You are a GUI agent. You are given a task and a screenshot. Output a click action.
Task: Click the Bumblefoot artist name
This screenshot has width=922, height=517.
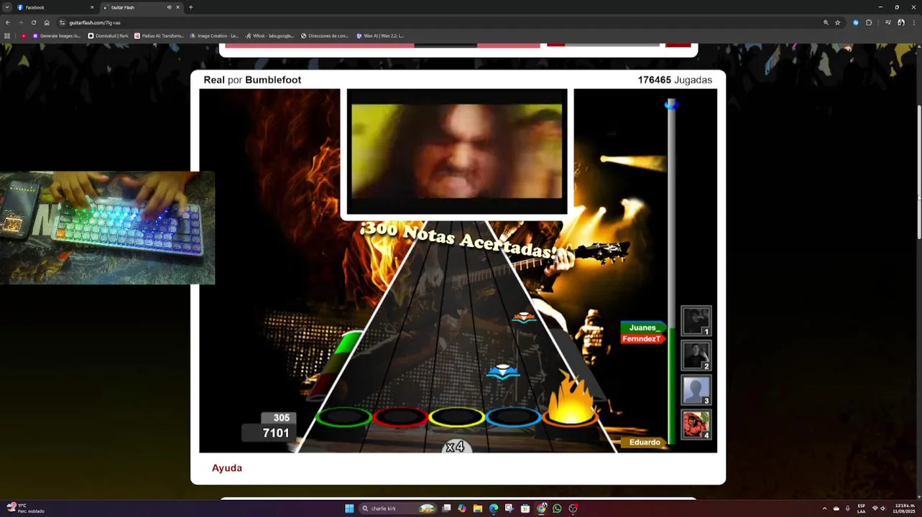(273, 80)
